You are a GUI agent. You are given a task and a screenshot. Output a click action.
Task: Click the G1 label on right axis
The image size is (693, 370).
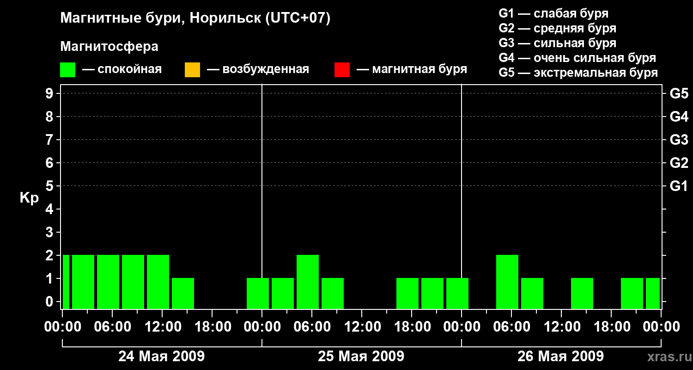pyautogui.click(x=679, y=186)
